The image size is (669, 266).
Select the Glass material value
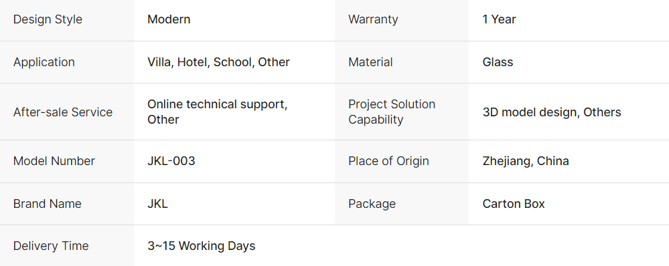coord(498,62)
